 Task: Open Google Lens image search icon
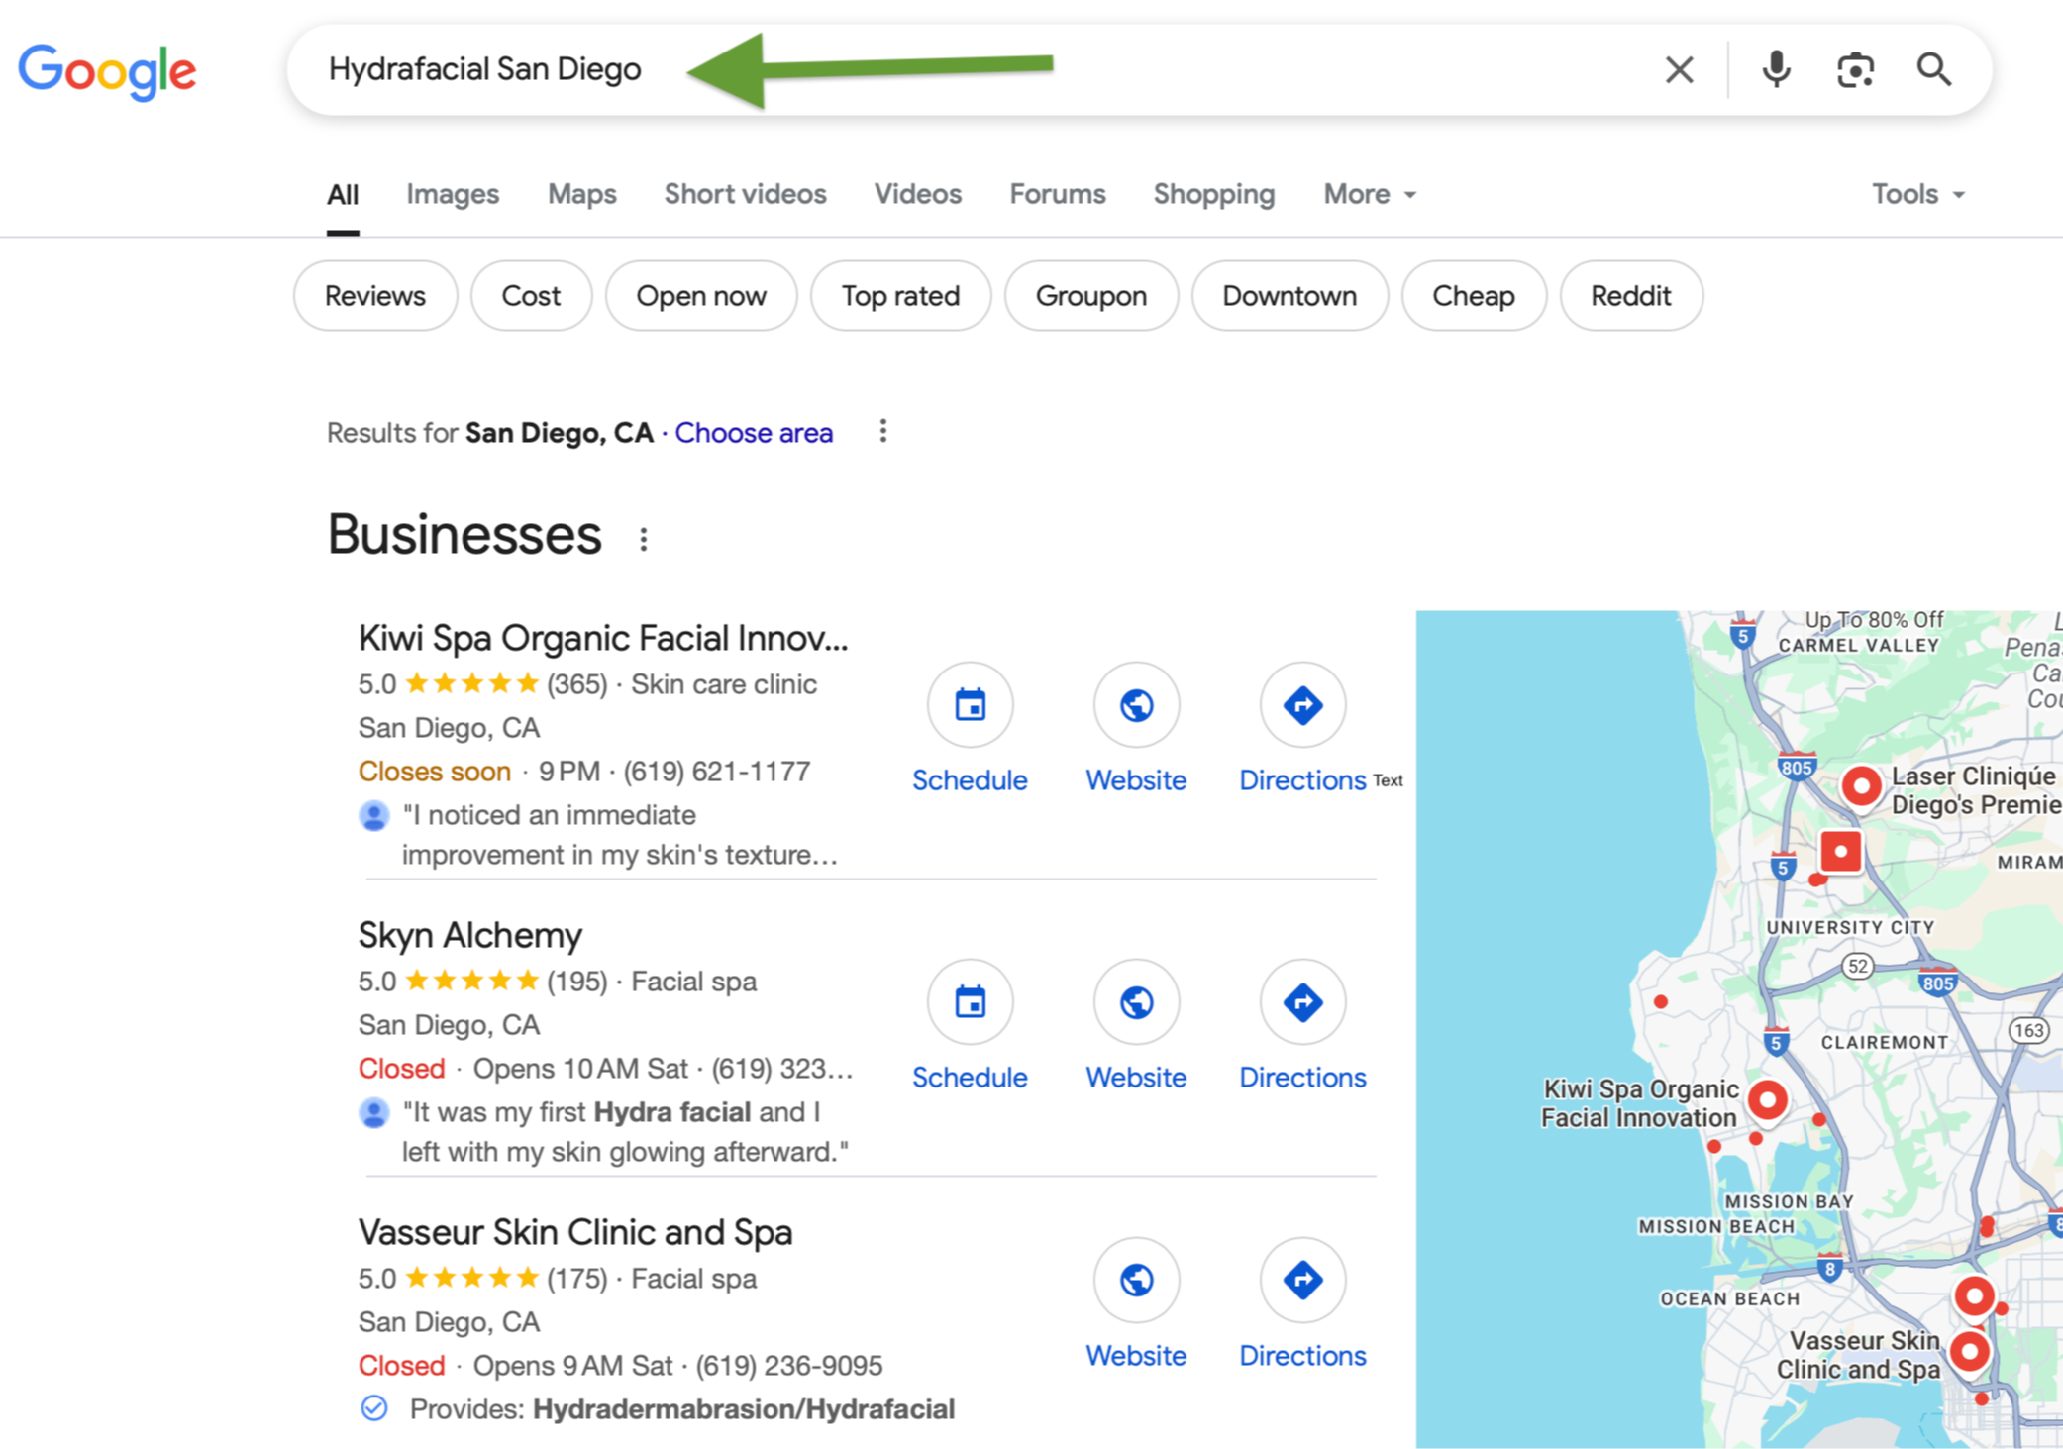tap(1854, 69)
